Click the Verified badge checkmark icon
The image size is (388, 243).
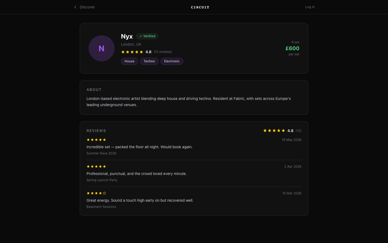pyautogui.click(x=141, y=36)
